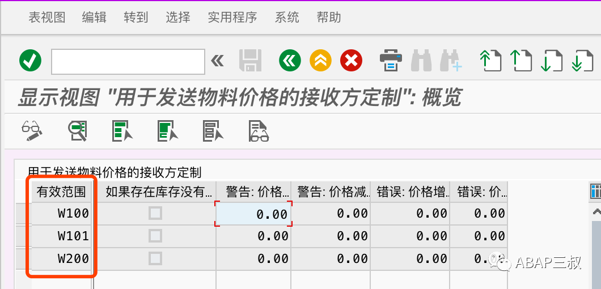Click the 错误: 价 column header
This screenshot has height=289, width=601.
(x=479, y=192)
